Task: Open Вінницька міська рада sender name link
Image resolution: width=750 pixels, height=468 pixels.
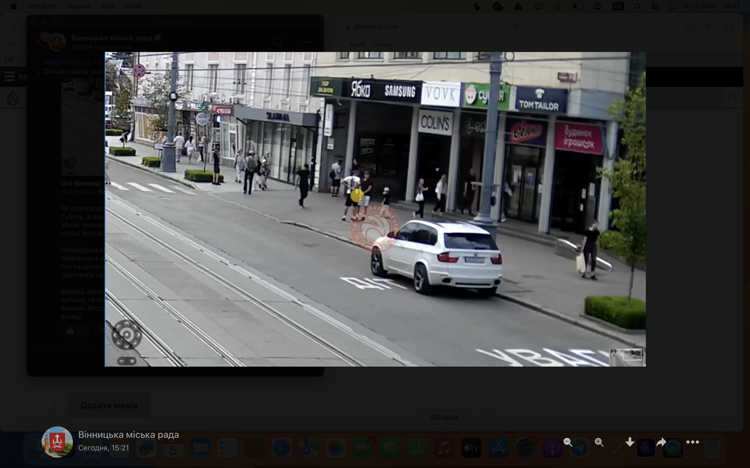Action: (x=128, y=434)
